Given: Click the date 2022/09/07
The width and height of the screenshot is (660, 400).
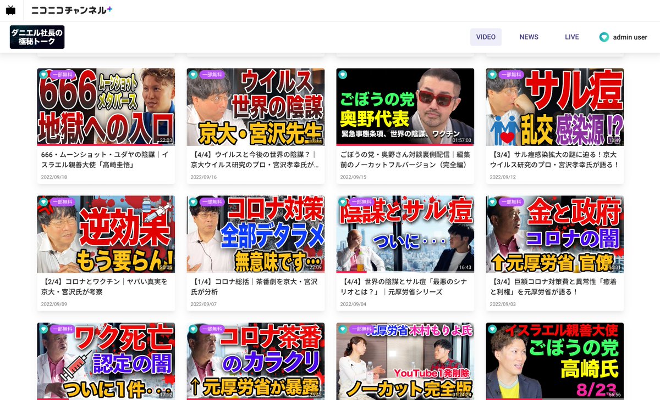Looking at the screenshot, I should click(x=204, y=304).
